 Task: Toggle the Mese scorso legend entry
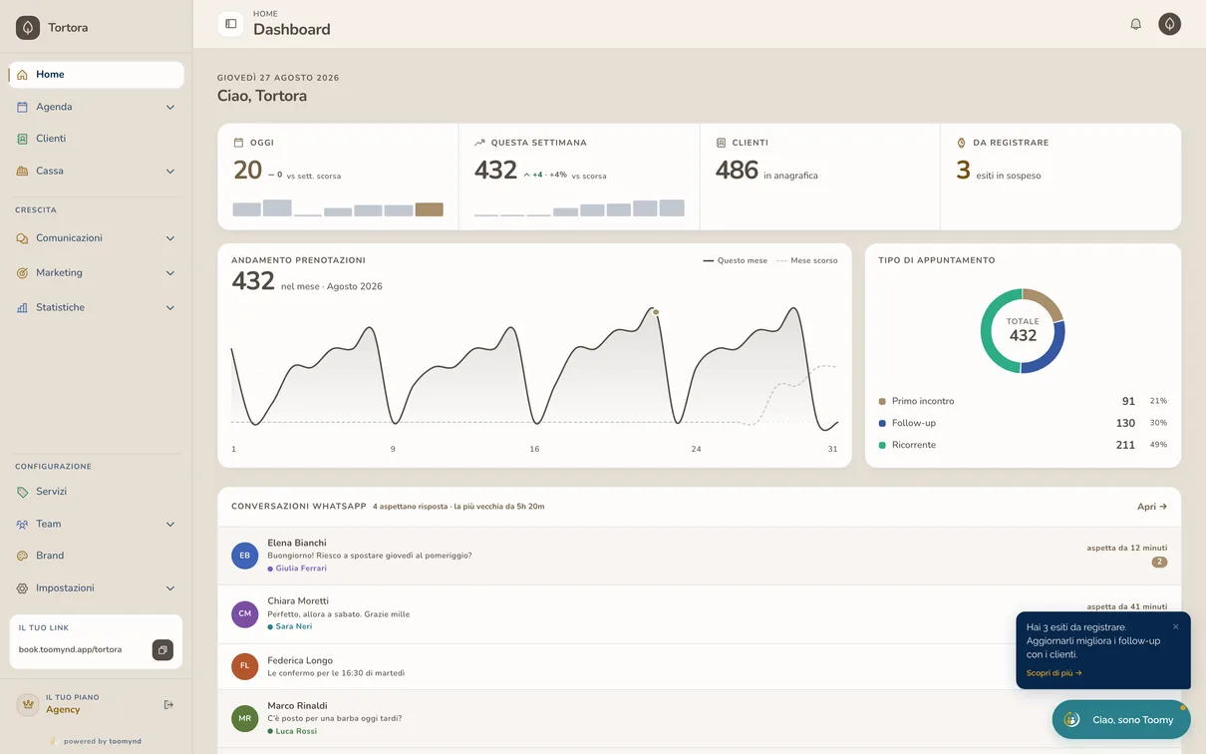[807, 260]
